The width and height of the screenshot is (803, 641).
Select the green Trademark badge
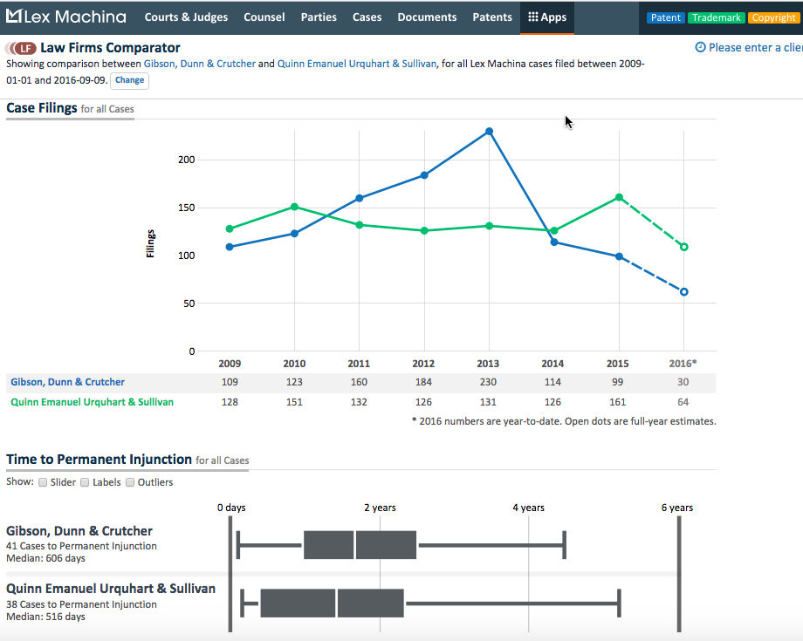(717, 17)
